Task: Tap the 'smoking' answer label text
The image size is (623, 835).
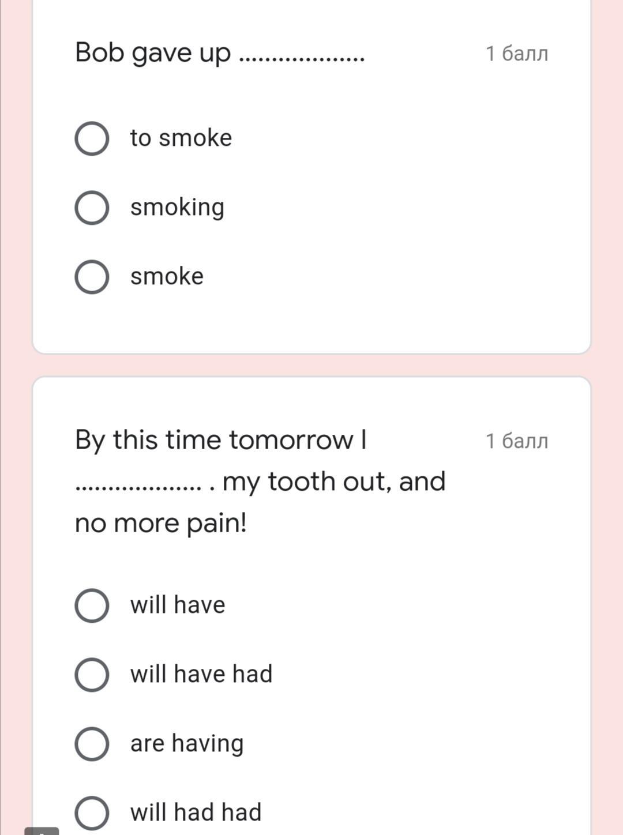Action: 177,208
